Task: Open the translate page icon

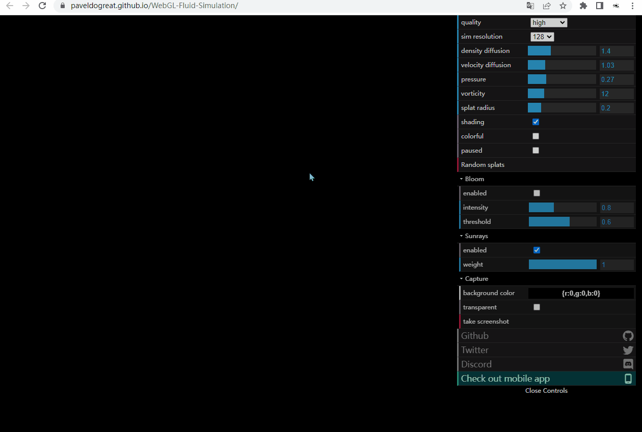Action: [x=530, y=6]
